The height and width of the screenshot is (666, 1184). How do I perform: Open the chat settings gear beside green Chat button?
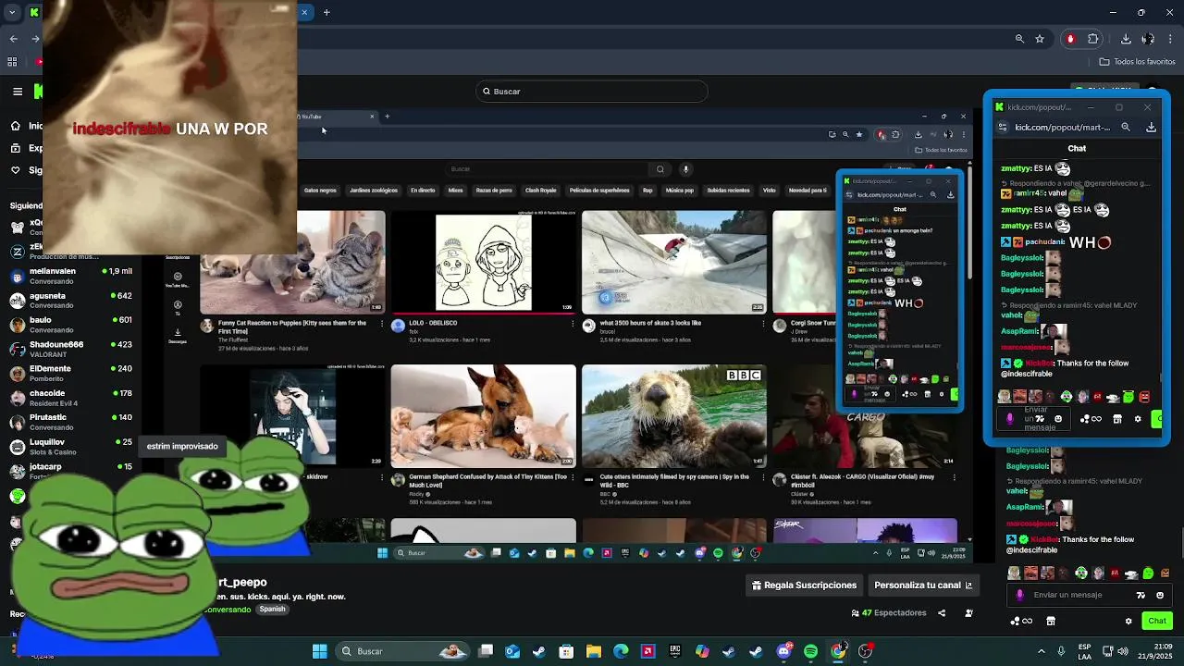coord(1128,621)
